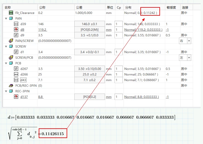Viewport: 203px width, 144px height.
Task: Click the Cp field for d39
Action: click(119, 24)
